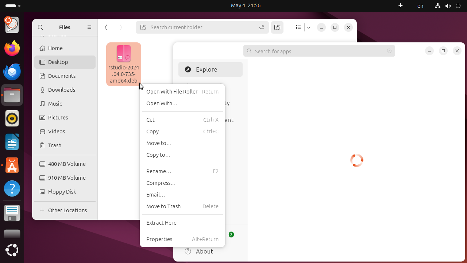Maximize the App Center window
The image size is (467, 263).
[443, 51]
